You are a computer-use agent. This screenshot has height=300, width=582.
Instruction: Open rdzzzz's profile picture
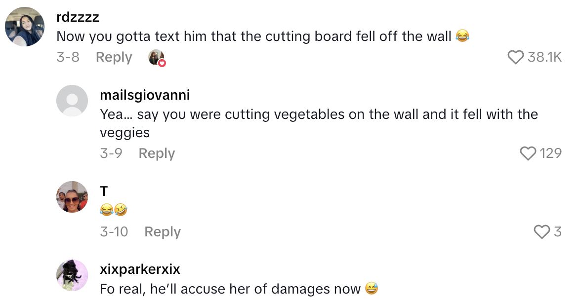point(25,27)
